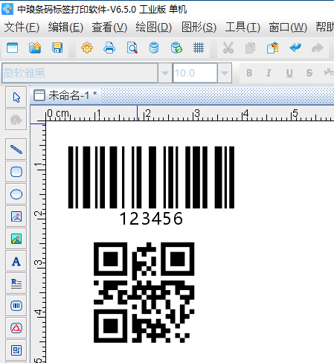Click the new document icon

coord(13,48)
